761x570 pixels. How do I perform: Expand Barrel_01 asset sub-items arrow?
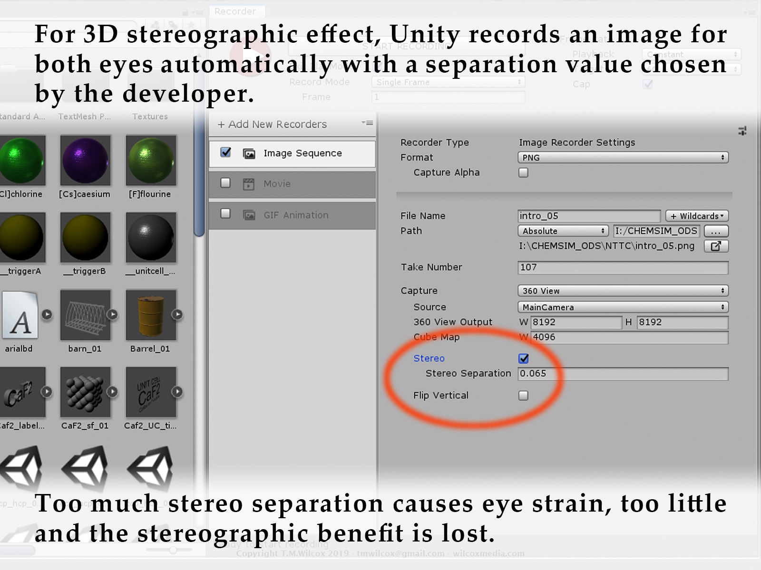pyautogui.click(x=177, y=314)
